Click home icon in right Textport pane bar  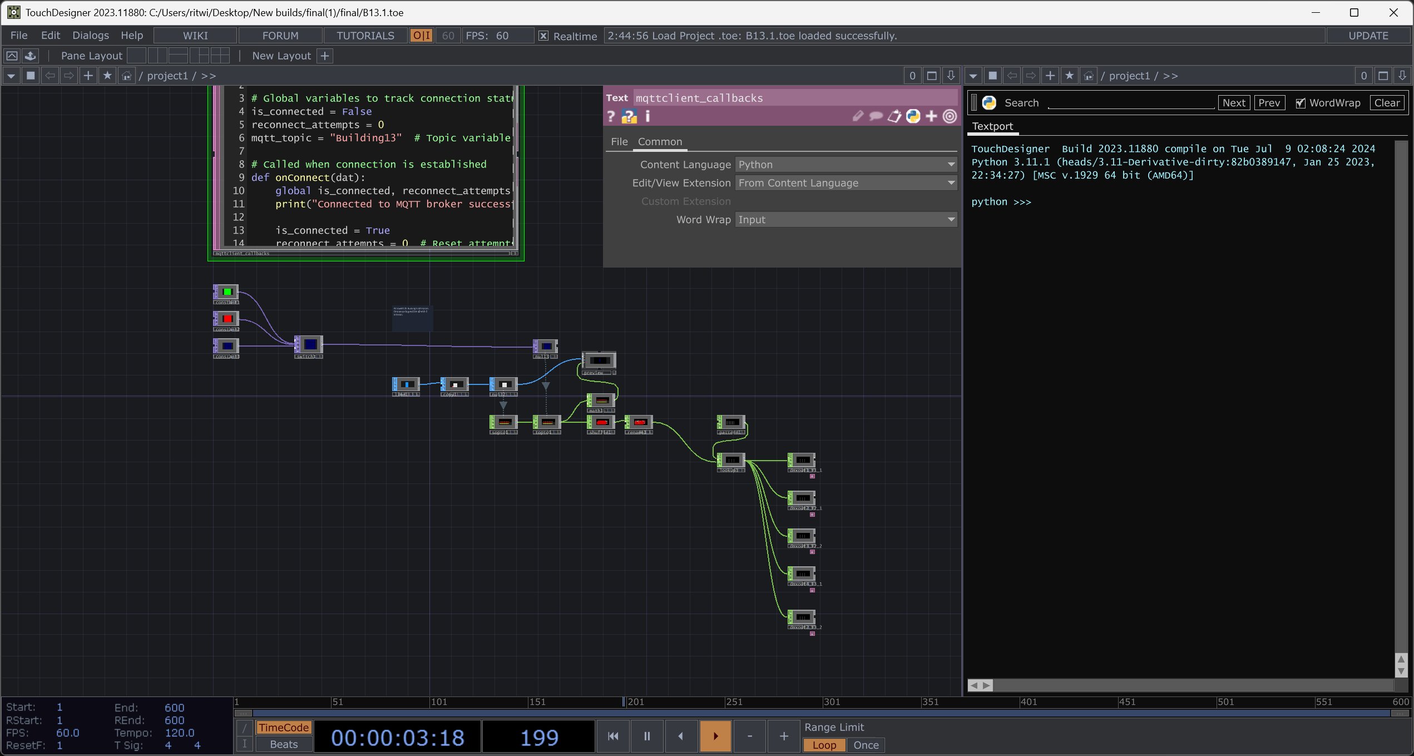tap(1089, 76)
